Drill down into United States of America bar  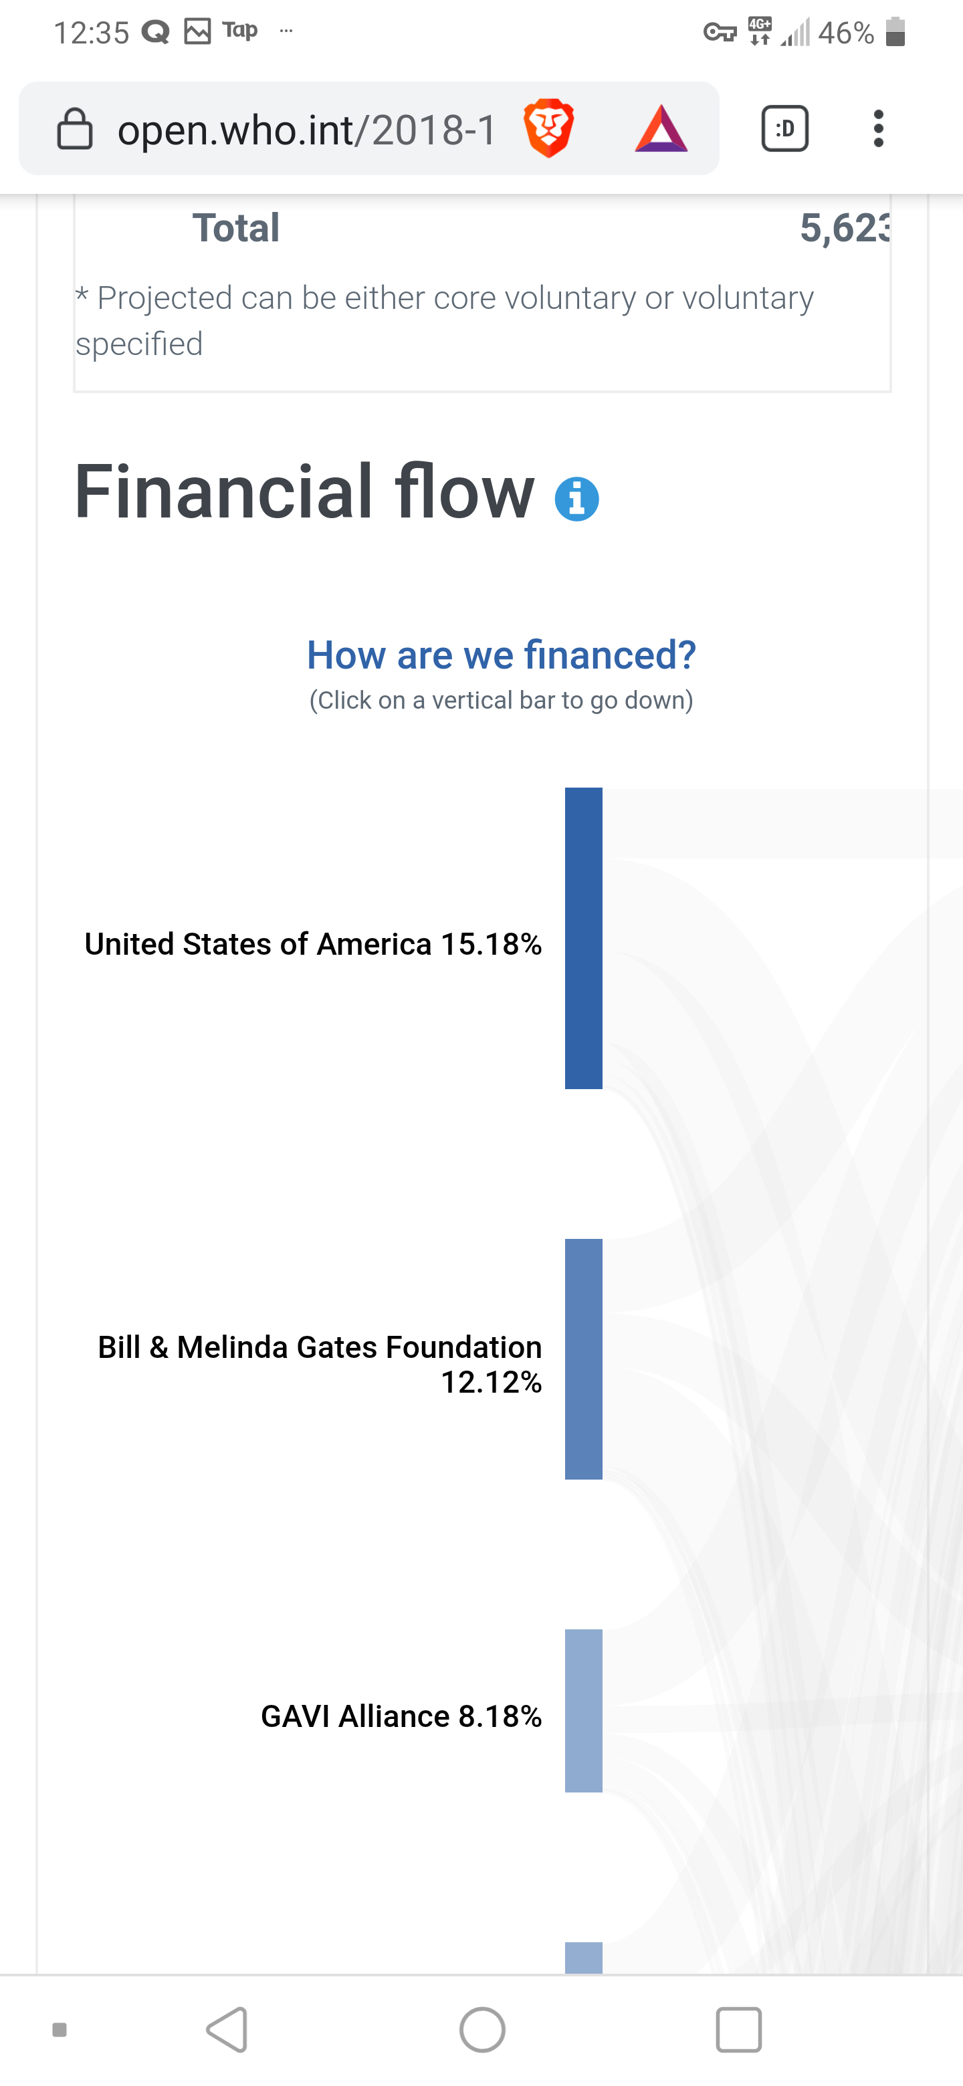[583, 938]
